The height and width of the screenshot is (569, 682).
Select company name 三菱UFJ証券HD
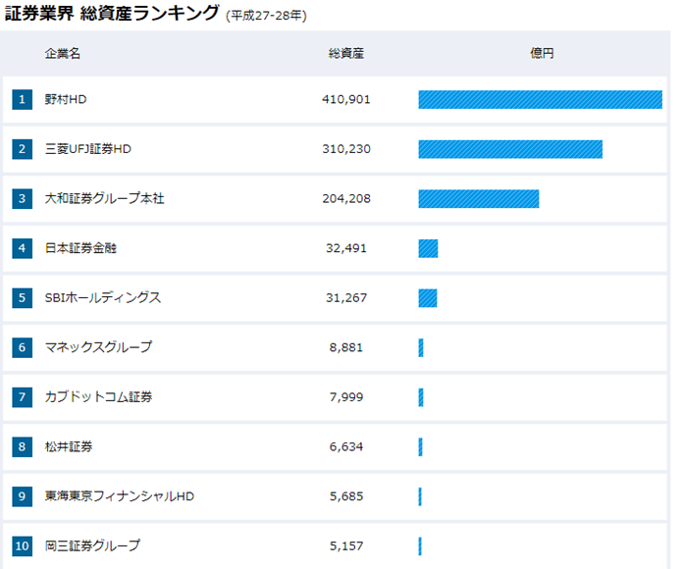(x=88, y=149)
